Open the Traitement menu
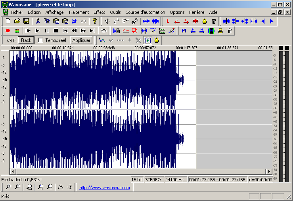The height and width of the screenshot is (201, 293). pos(79,12)
